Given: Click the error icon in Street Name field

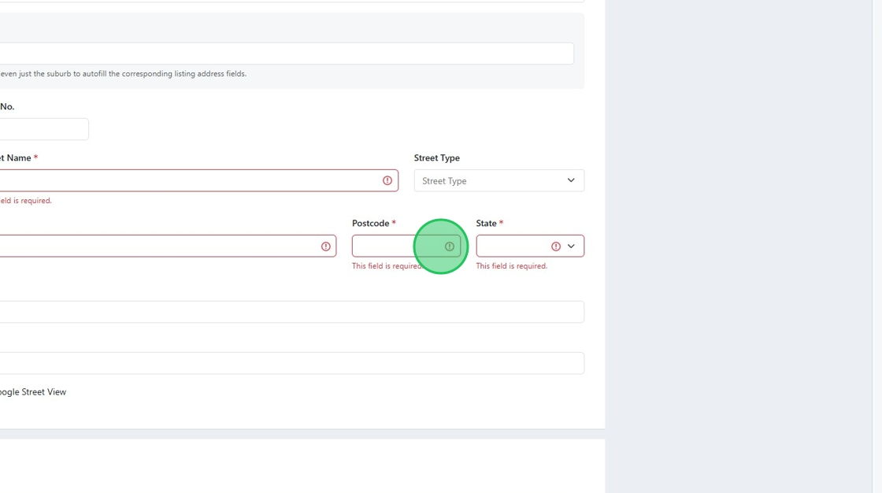Looking at the screenshot, I should pyautogui.click(x=387, y=180).
